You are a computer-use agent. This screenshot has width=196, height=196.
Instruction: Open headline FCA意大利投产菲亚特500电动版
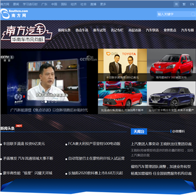coord(94,144)
